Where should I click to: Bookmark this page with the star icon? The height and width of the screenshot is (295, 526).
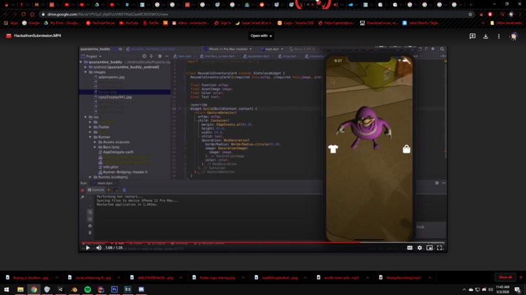[470, 14]
